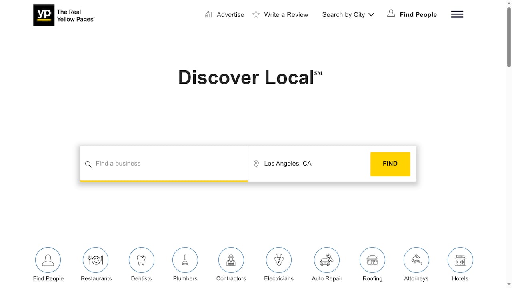Open the hamburger navigation menu

tap(457, 14)
